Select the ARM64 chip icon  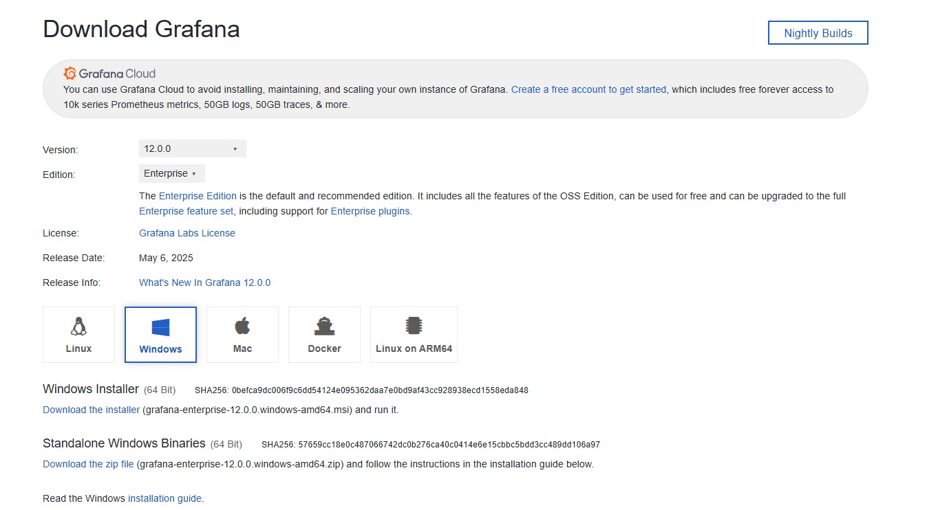[x=414, y=326]
